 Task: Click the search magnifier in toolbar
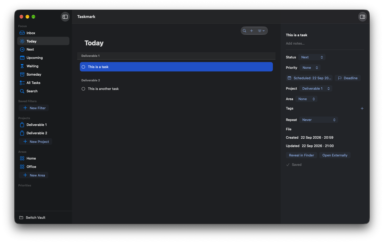click(x=244, y=31)
